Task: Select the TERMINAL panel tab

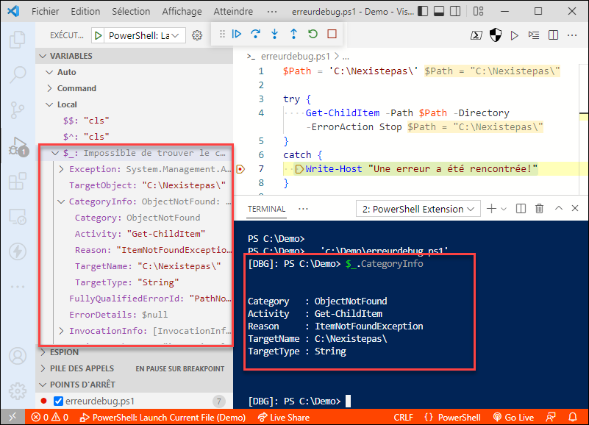Action: 266,209
